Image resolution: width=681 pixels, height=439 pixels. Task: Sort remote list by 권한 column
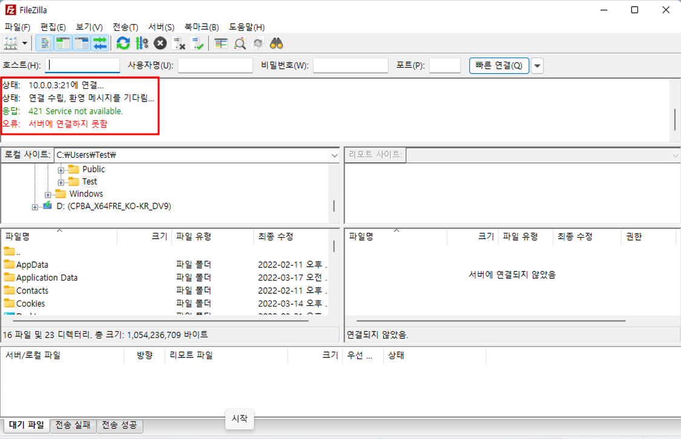(649, 236)
